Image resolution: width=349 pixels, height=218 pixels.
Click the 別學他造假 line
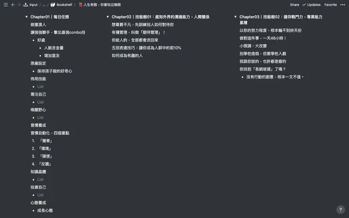coord(263,54)
